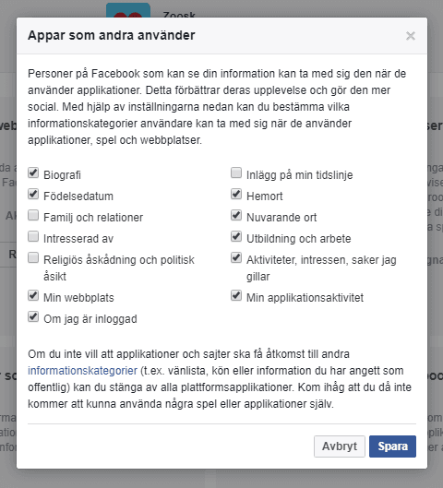Untick Aktiviteter, intressen, saker jag gillar
This screenshot has width=443, height=488.
[236, 258]
